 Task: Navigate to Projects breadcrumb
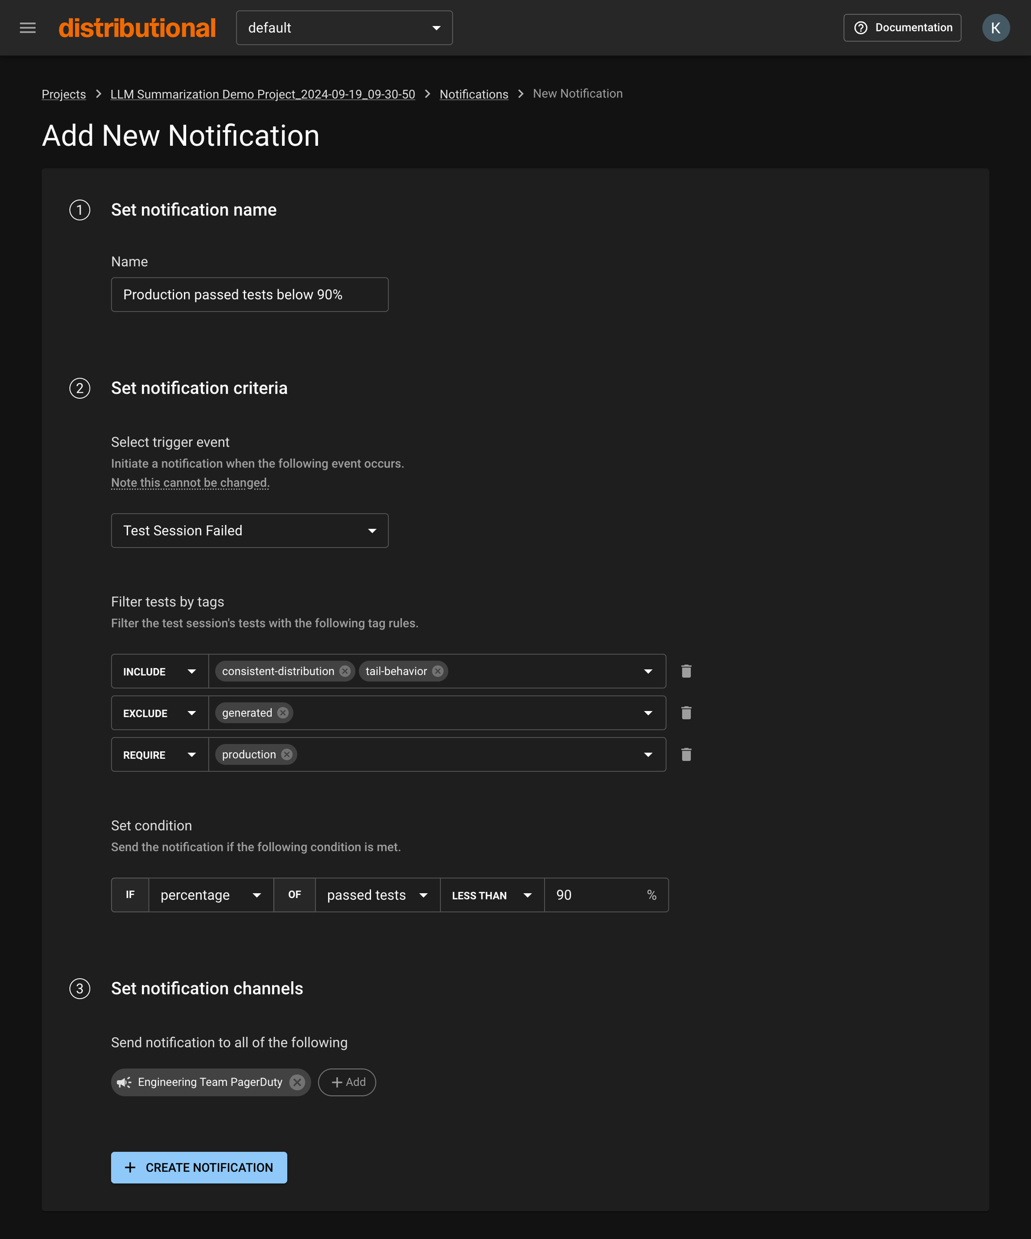coord(64,94)
